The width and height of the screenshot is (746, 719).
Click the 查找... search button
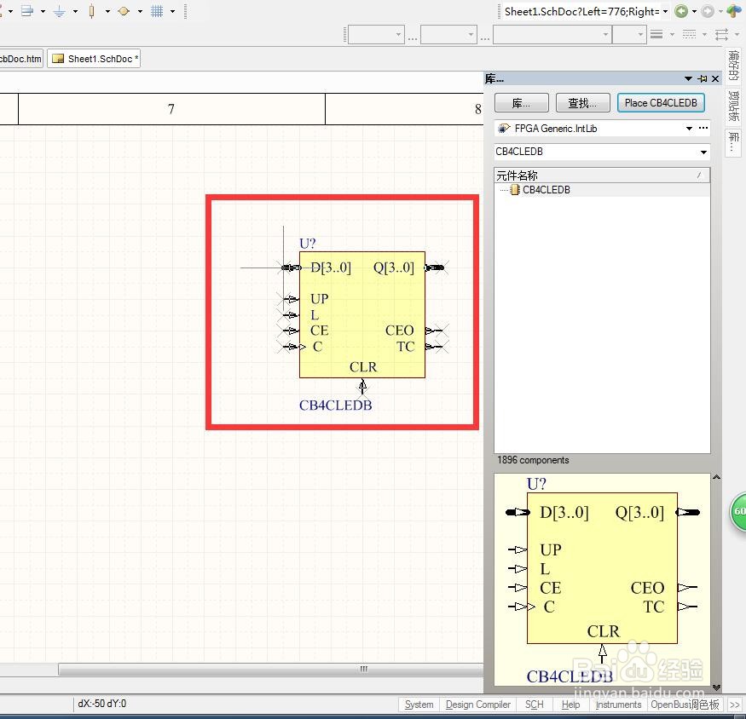tap(583, 103)
